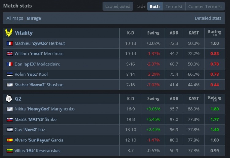This screenshot has width=230, height=158.
Task: Select the All maps tab
Action: pyautogui.click(x=15, y=18)
